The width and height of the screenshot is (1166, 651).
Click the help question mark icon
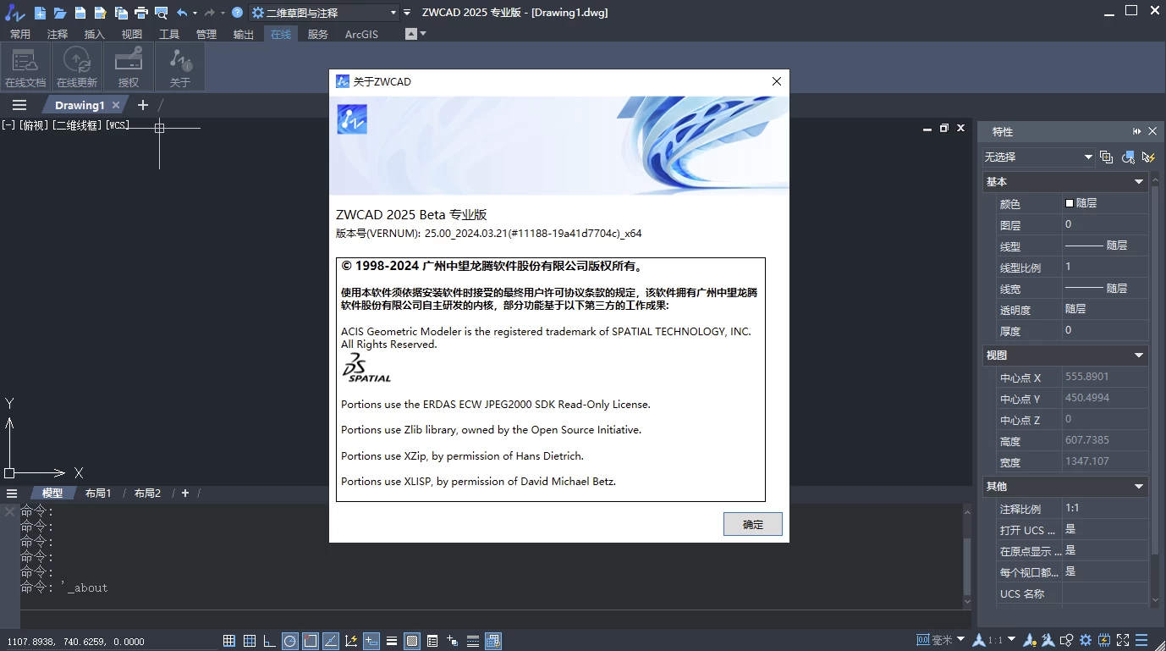[x=237, y=13]
